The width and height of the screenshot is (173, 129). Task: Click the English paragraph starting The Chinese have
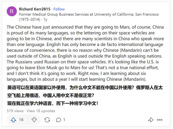85,53
